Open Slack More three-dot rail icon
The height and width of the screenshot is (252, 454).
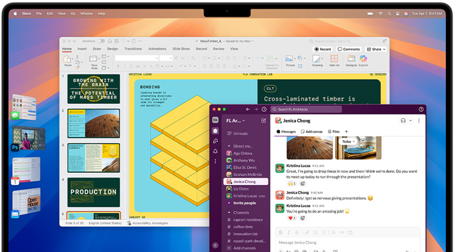[x=216, y=162]
